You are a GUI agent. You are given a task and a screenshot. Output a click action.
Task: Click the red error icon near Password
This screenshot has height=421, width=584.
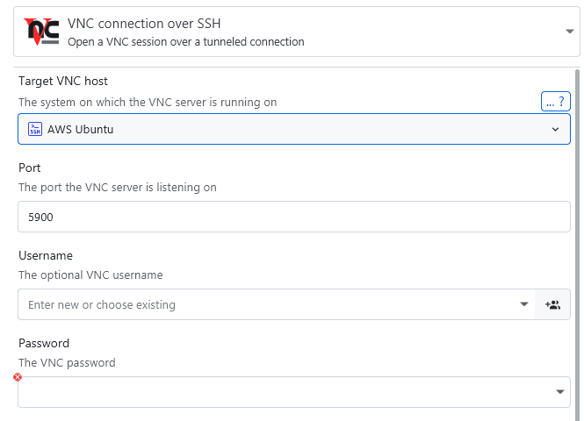18,377
